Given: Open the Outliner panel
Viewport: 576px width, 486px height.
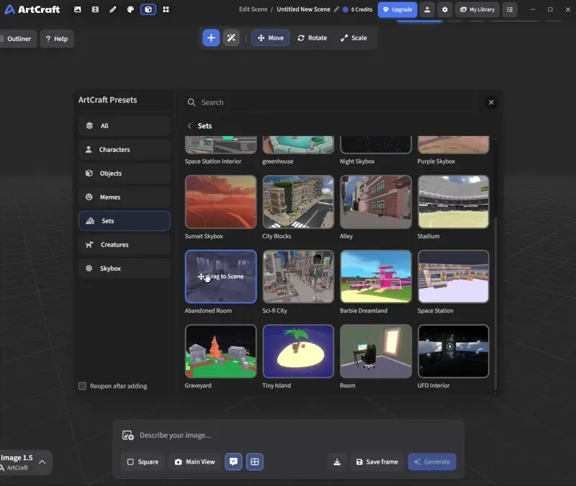Looking at the screenshot, I should click(x=19, y=39).
